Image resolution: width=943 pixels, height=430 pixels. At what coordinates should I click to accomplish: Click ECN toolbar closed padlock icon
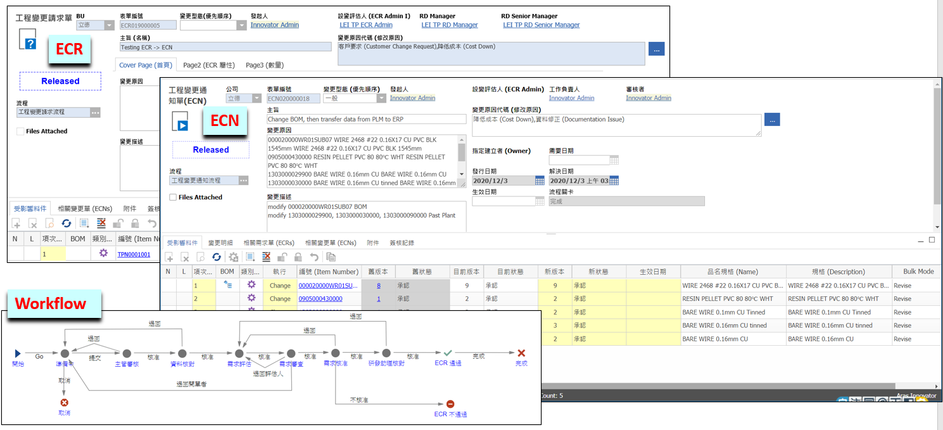(298, 257)
